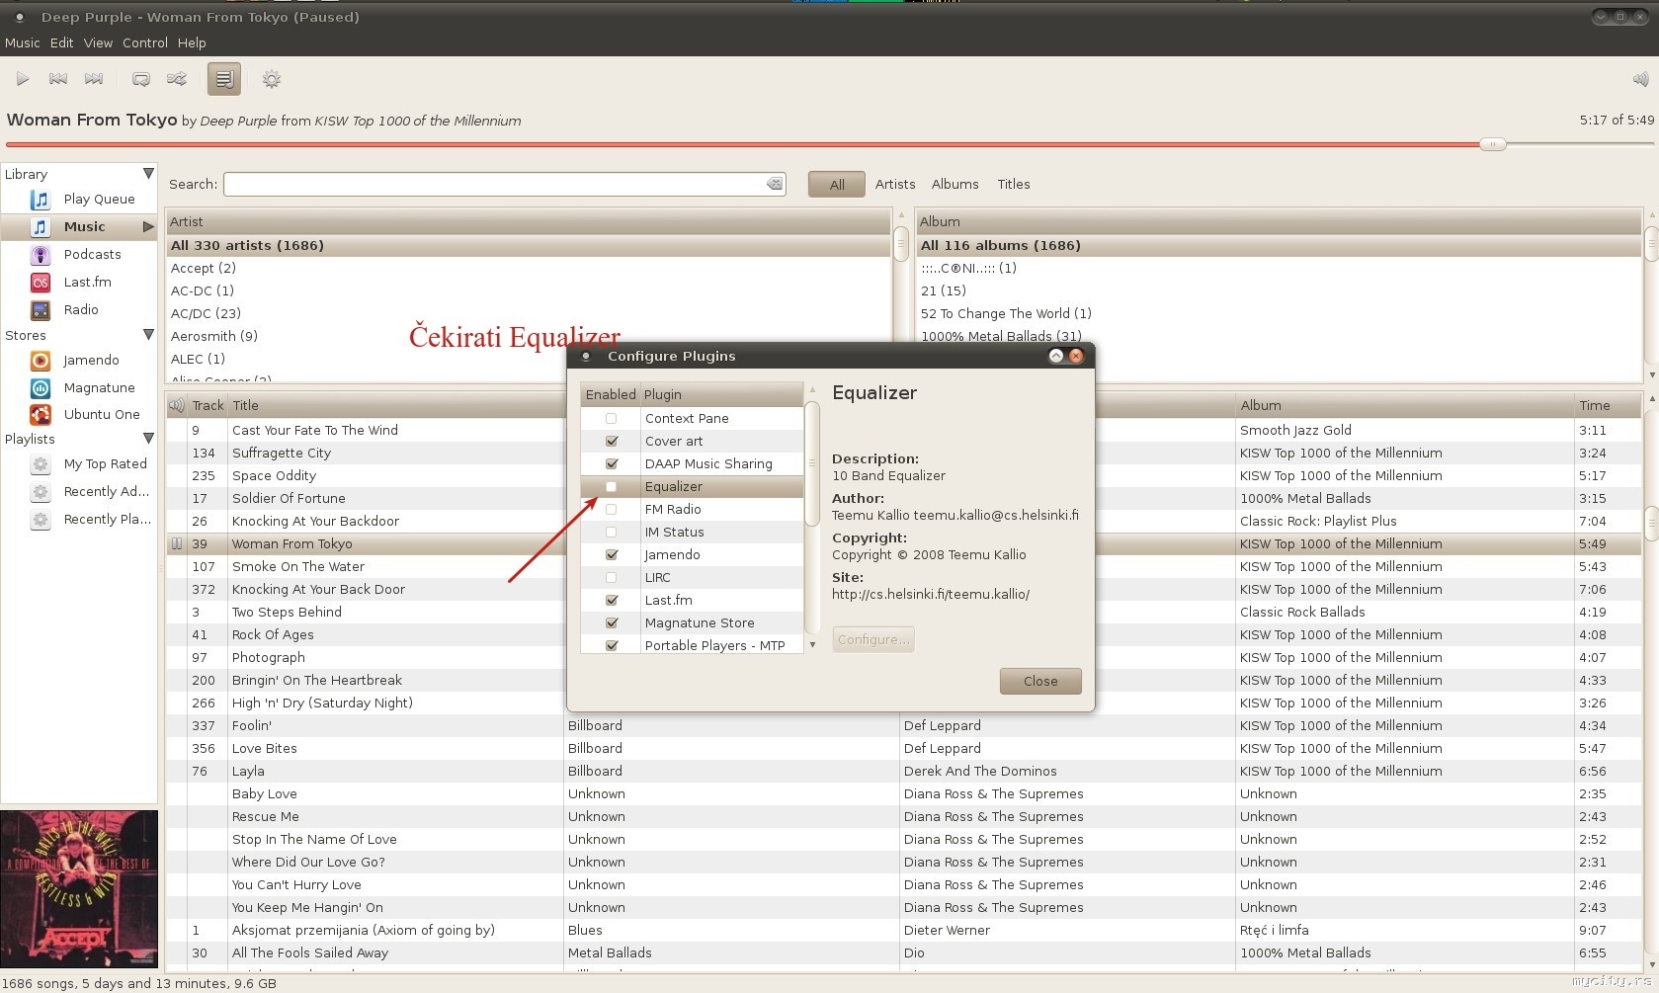
Task: Disable DAAP Music Sharing plugin
Action: [612, 463]
